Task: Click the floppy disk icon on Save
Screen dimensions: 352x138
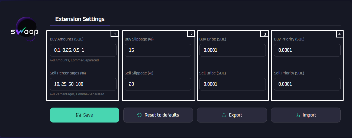Action: [78, 115]
